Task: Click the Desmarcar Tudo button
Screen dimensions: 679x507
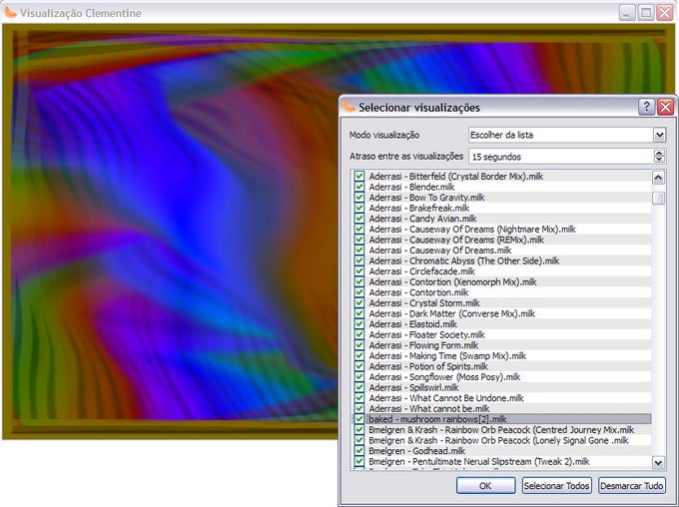Action: tap(632, 486)
